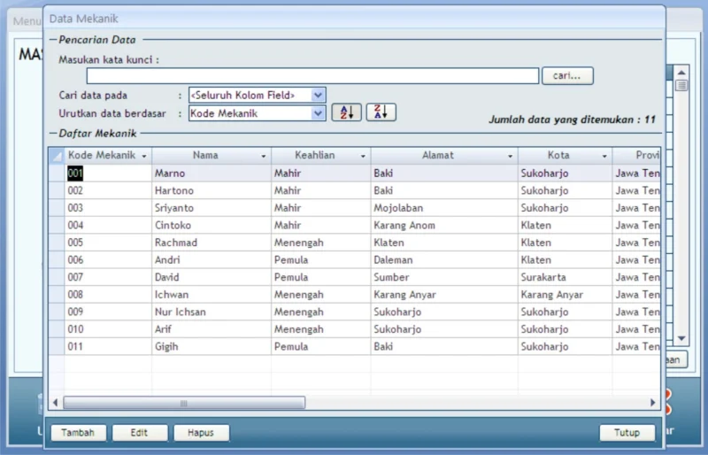Click Daleman address cell
This screenshot has width=708, height=455.
(x=444, y=259)
